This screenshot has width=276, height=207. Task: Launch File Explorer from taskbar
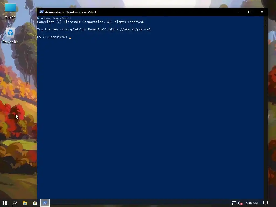25,203
